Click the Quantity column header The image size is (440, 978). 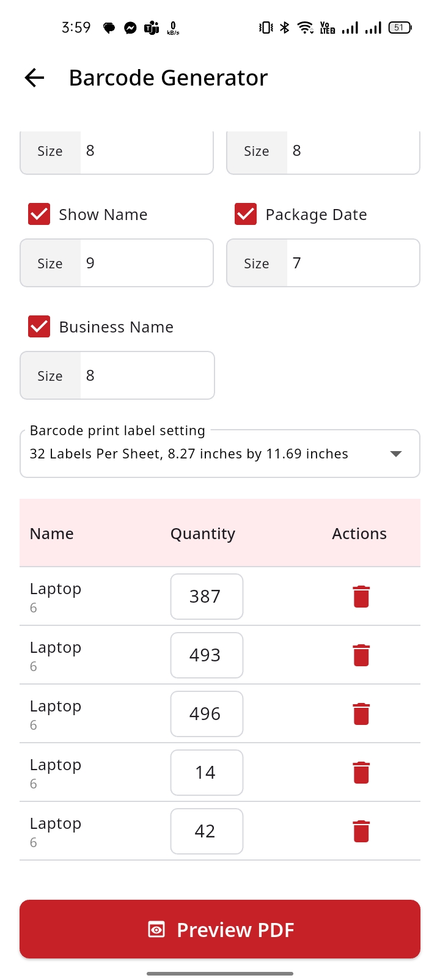tap(202, 534)
